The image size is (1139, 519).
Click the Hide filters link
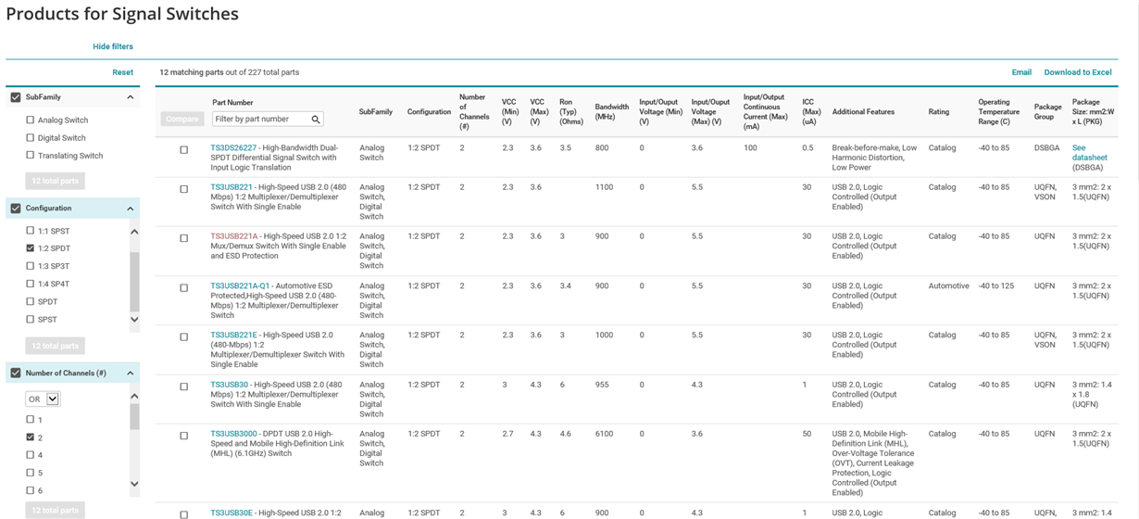(x=113, y=46)
